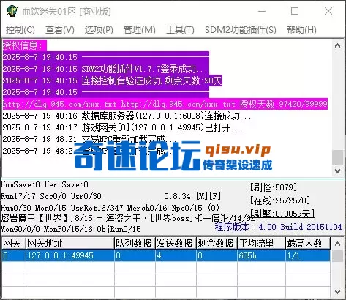Click the 队列数据 column header

point(135,243)
